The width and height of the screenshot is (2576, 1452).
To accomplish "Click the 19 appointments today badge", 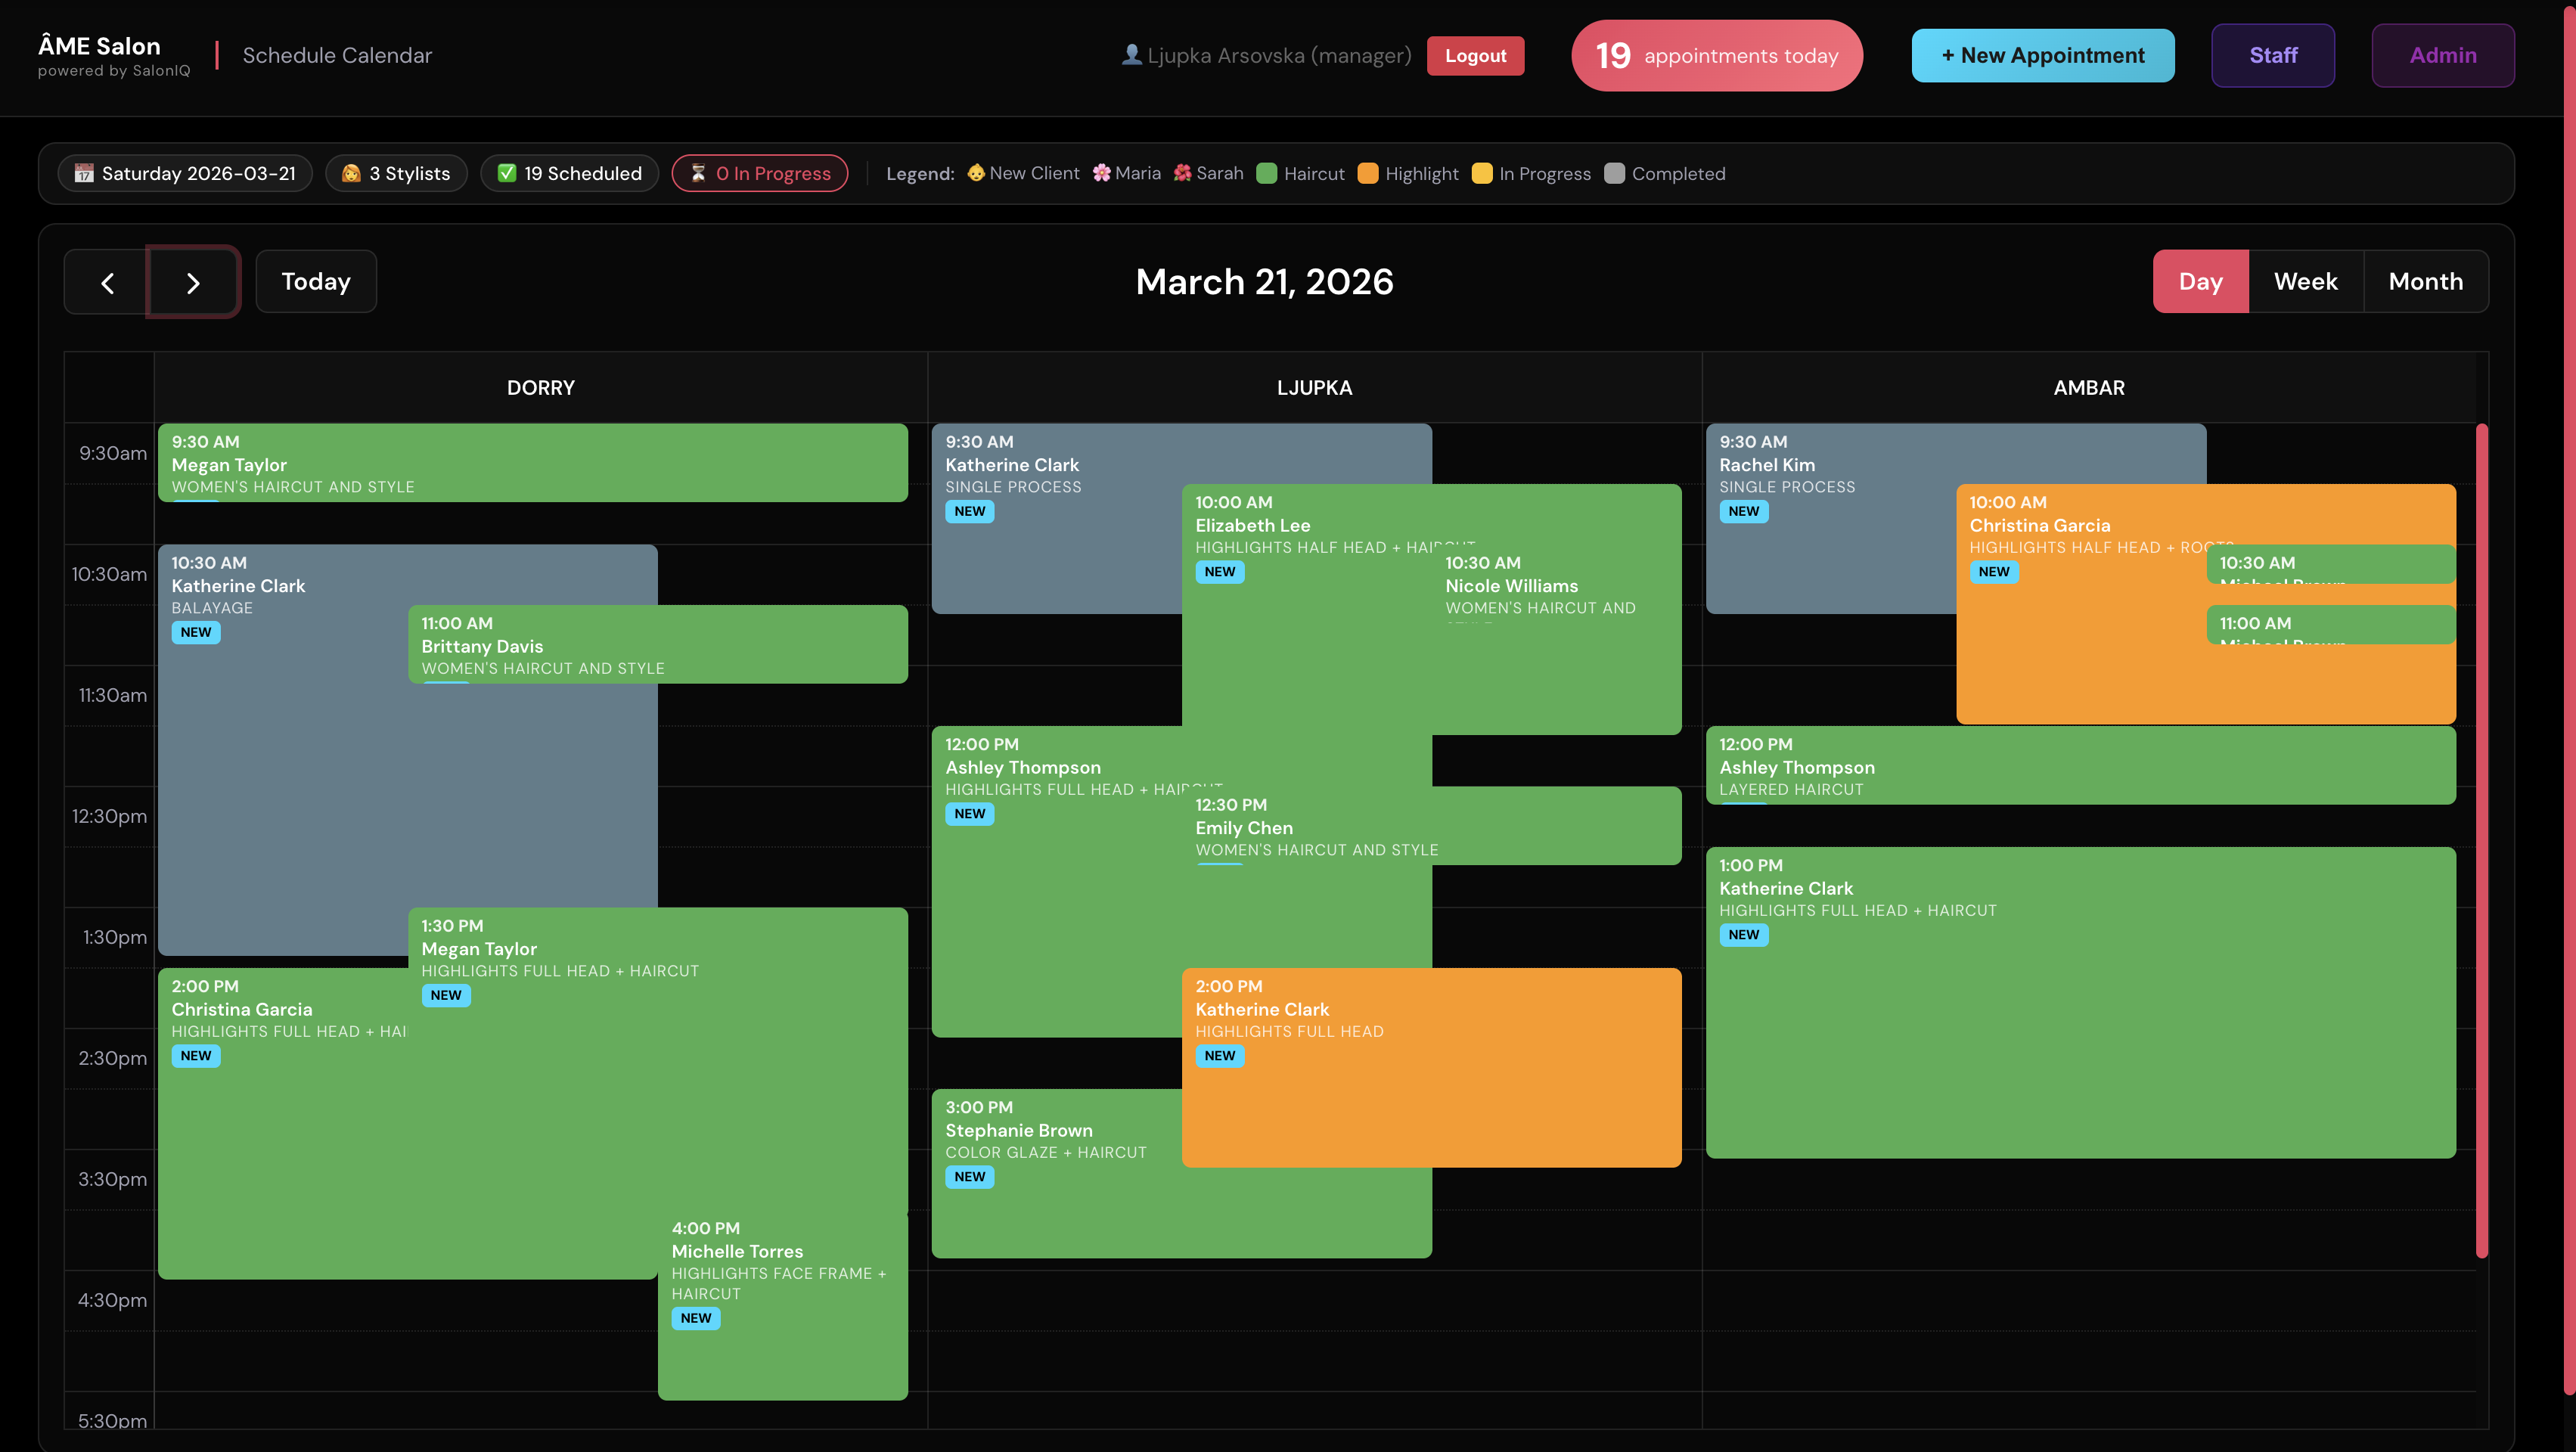I will [x=1717, y=55].
